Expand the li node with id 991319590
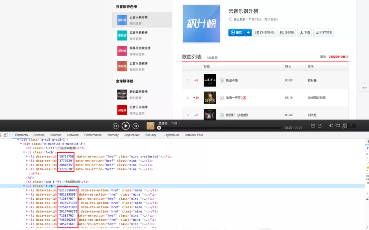The height and width of the screenshot is (230, 369). [x=27, y=195]
